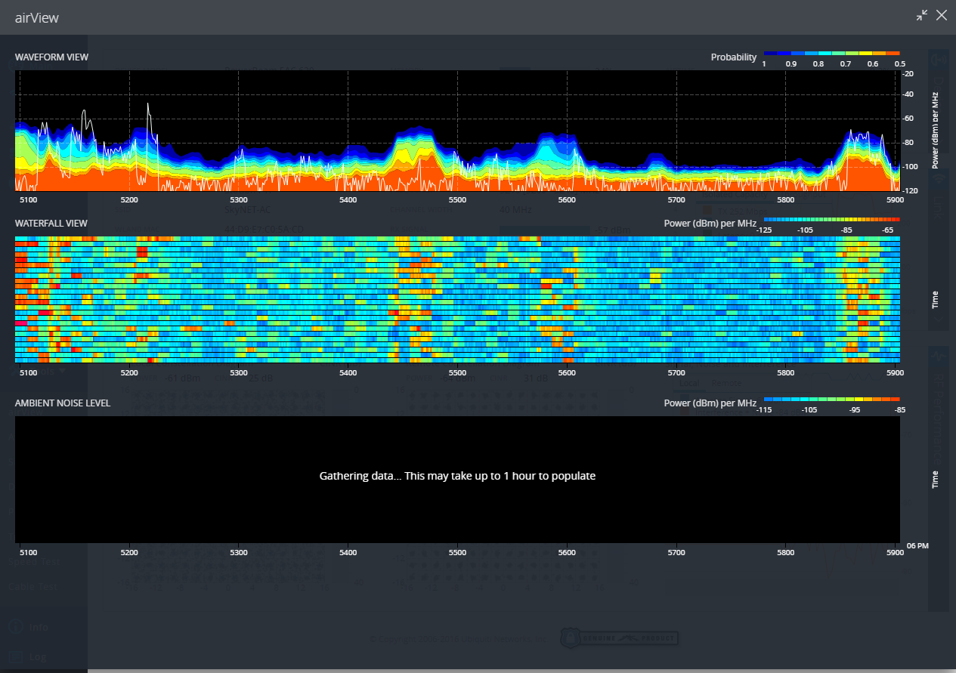
Task: Click the Waterfall View power color scale
Action: point(831,219)
